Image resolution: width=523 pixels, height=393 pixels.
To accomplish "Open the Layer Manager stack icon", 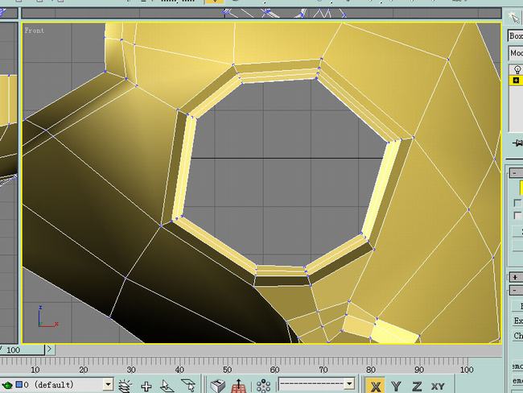I will point(125,386).
